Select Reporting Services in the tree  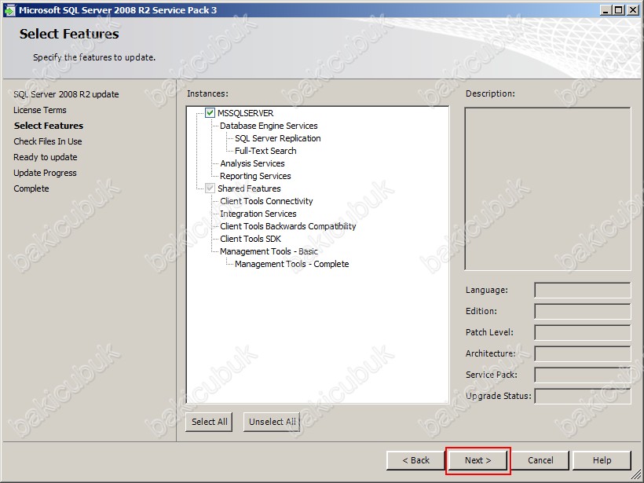255,176
